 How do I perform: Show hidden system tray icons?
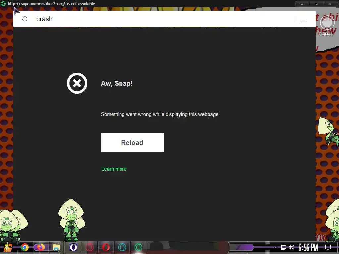[275, 247]
